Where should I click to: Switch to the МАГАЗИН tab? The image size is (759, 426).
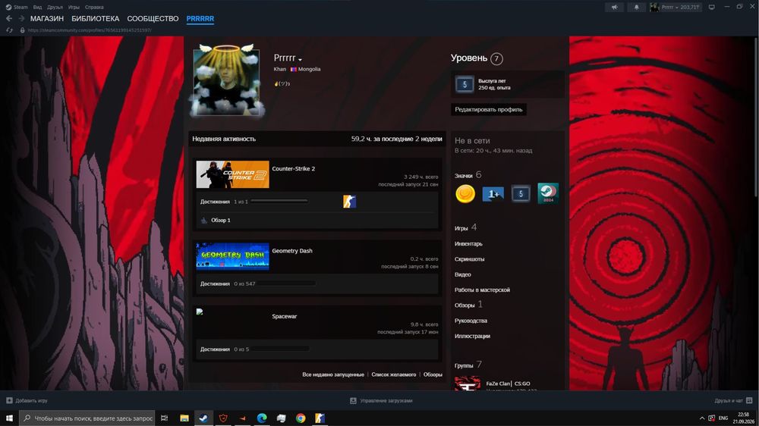click(x=47, y=18)
